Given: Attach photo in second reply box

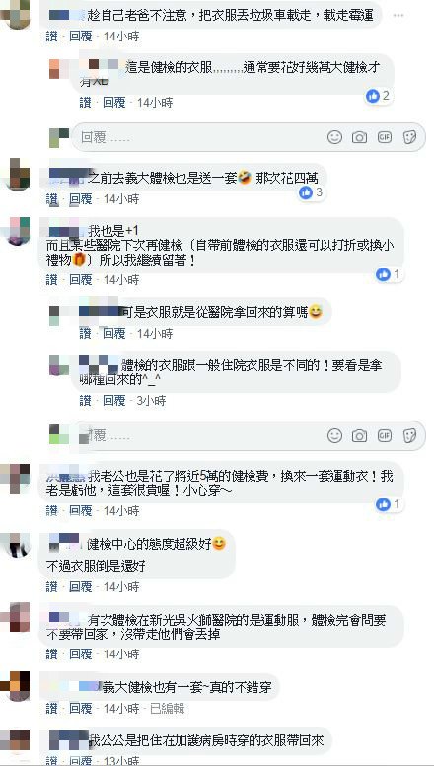Looking at the screenshot, I should coord(359,435).
